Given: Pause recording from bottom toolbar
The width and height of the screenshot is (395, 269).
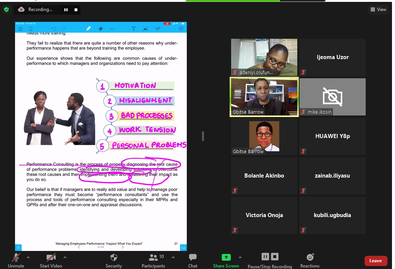Looking at the screenshot, I should [x=265, y=257].
